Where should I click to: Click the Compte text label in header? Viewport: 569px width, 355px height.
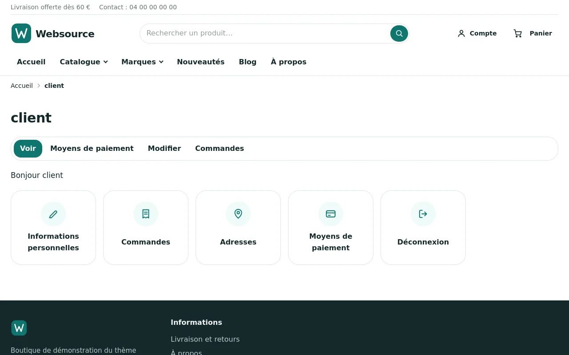483,33
